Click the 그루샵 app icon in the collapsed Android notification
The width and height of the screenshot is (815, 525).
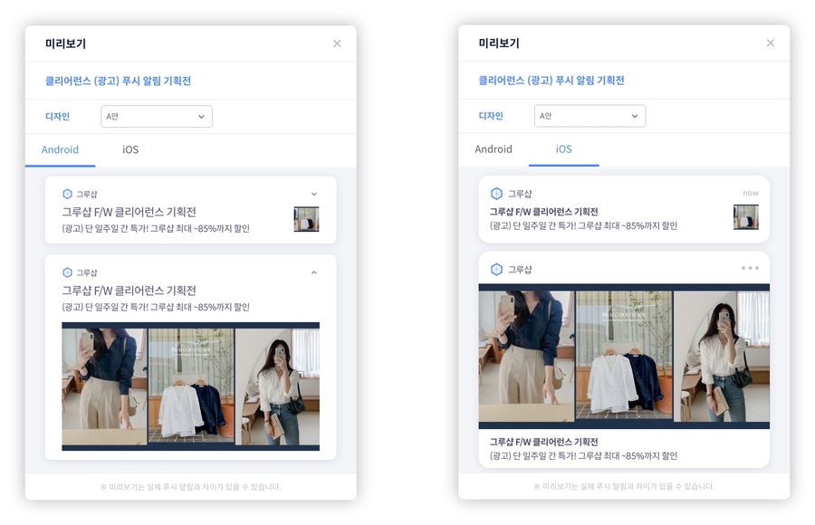point(67,194)
